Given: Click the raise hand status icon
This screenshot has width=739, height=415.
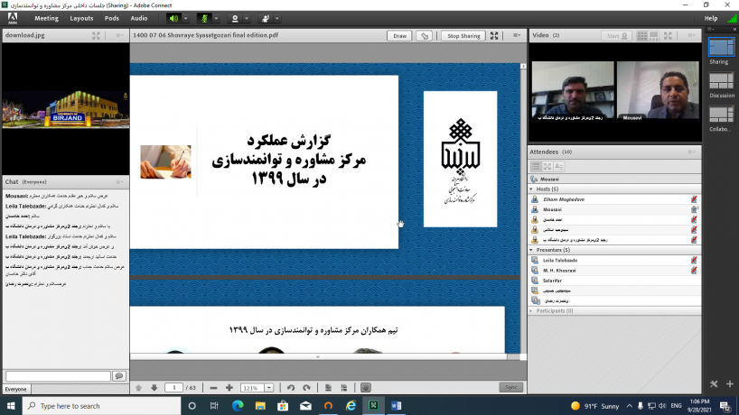Looking at the screenshot, I should pyautogui.click(x=266, y=18).
